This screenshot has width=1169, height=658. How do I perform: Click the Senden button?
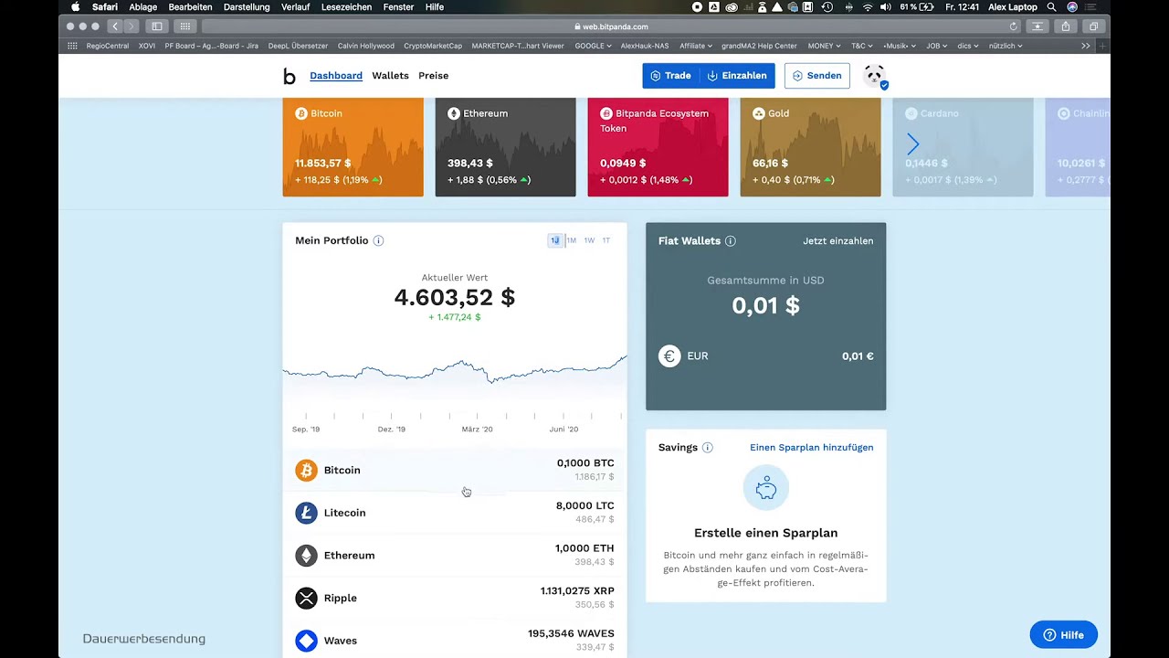[x=816, y=76]
